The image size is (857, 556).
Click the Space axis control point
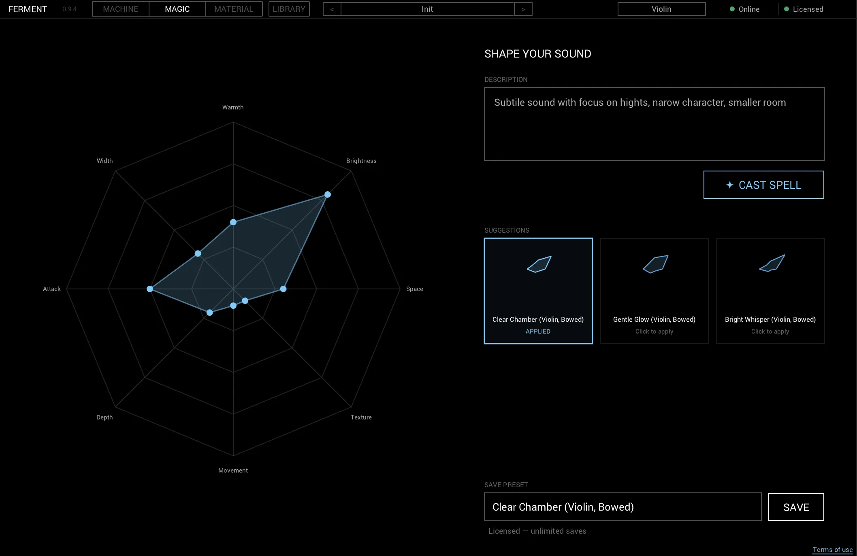click(x=284, y=289)
